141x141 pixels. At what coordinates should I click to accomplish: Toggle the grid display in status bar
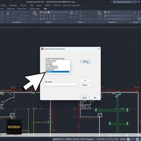click(x=128, y=139)
